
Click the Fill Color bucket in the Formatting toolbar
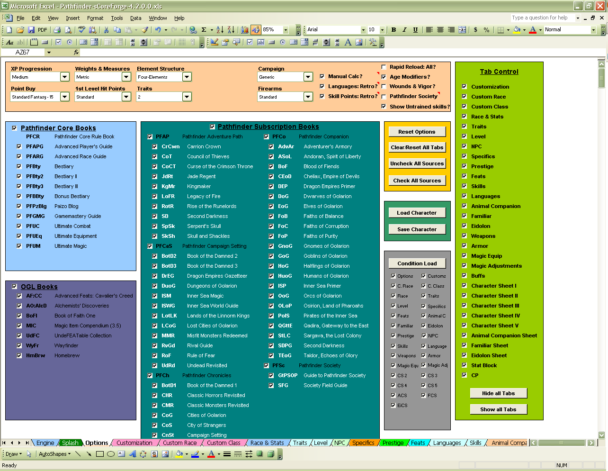tap(517, 30)
